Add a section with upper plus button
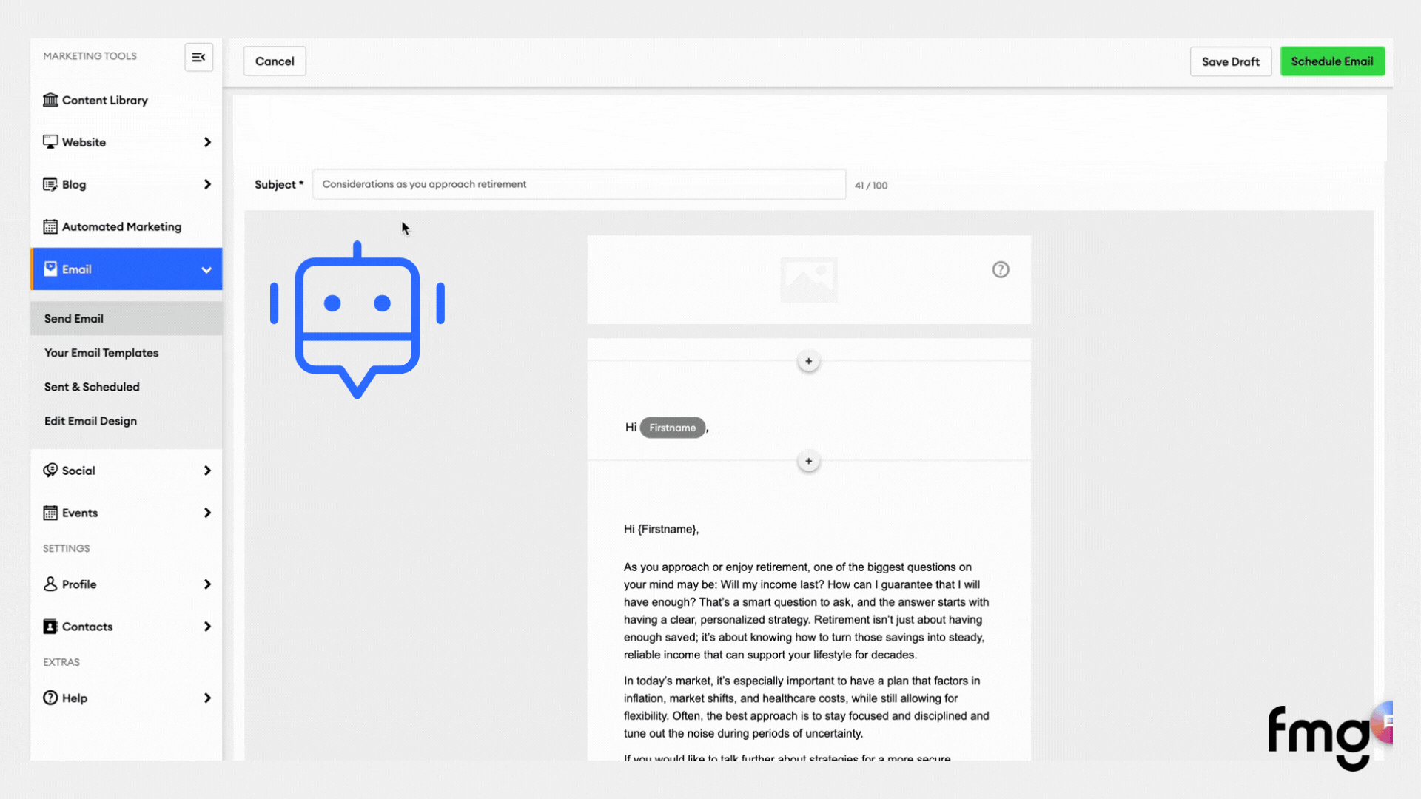Image resolution: width=1421 pixels, height=799 pixels. click(x=809, y=362)
